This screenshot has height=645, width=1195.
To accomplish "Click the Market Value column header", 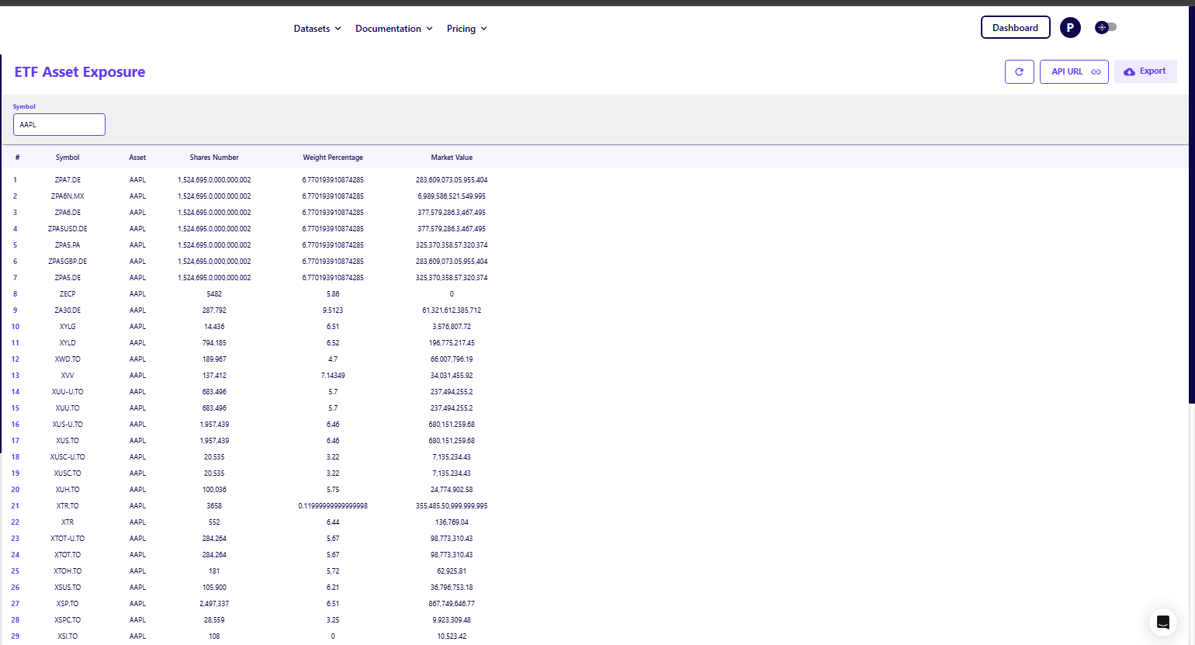I will tap(452, 158).
